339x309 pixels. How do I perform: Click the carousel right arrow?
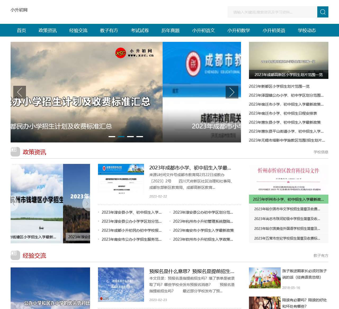pos(232,92)
